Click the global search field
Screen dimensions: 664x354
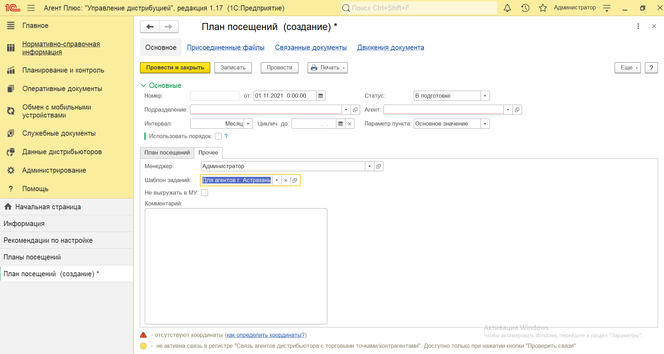(419, 8)
